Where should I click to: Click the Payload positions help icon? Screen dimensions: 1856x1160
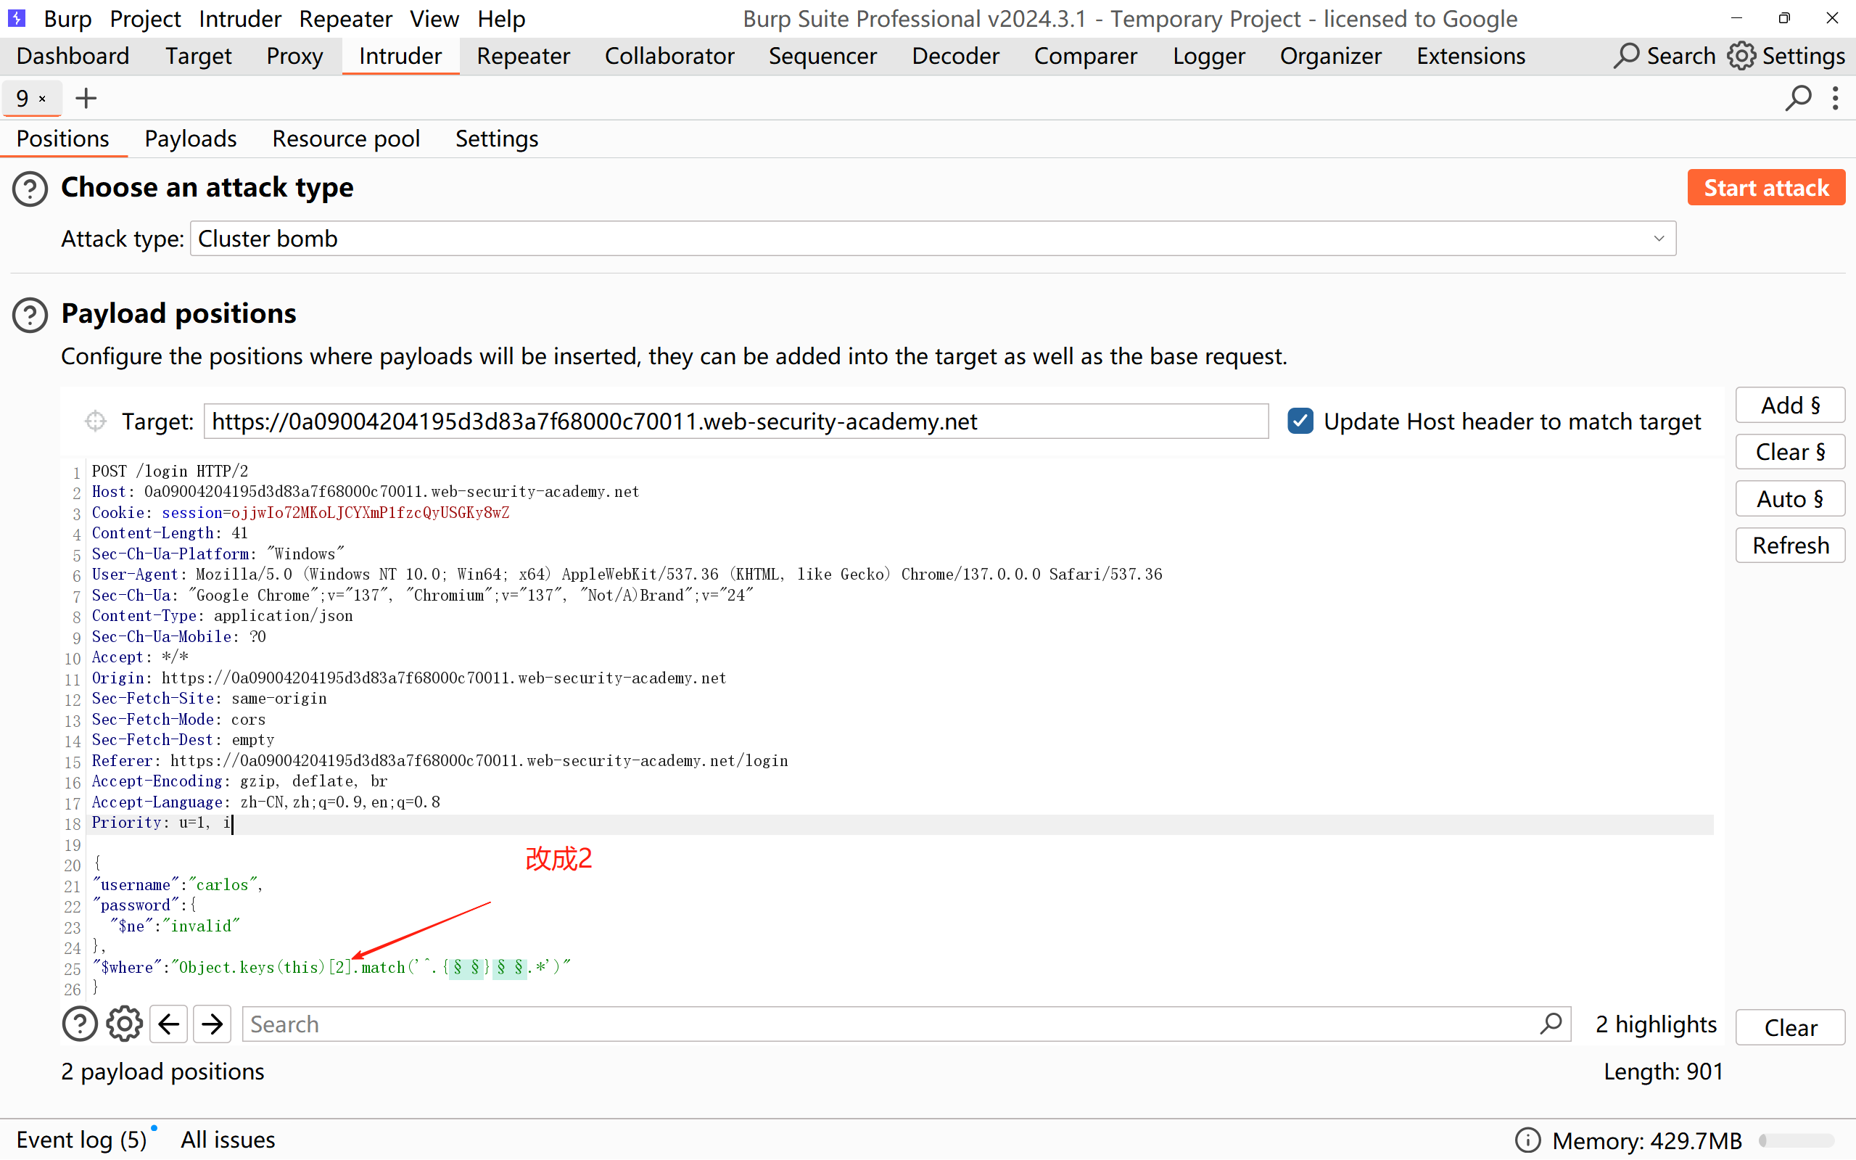coord(30,315)
